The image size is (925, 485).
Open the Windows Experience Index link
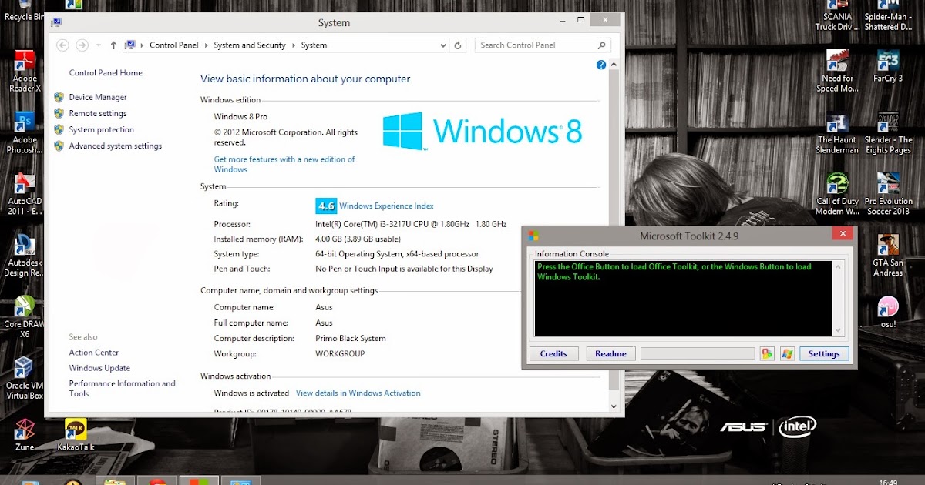[x=386, y=206]
